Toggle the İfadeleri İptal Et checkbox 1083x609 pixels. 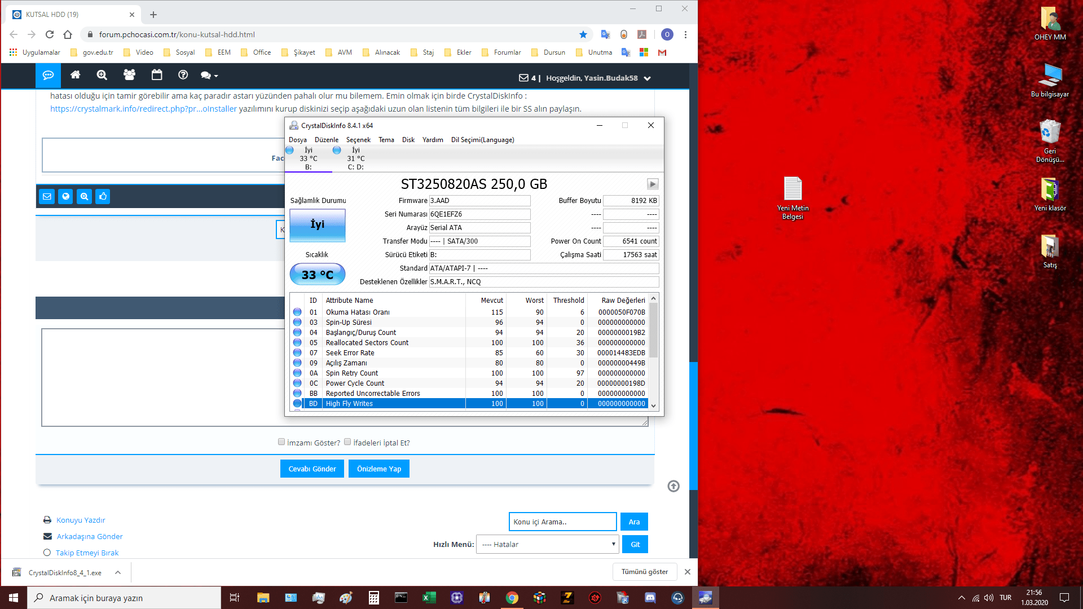coord(347,442)
